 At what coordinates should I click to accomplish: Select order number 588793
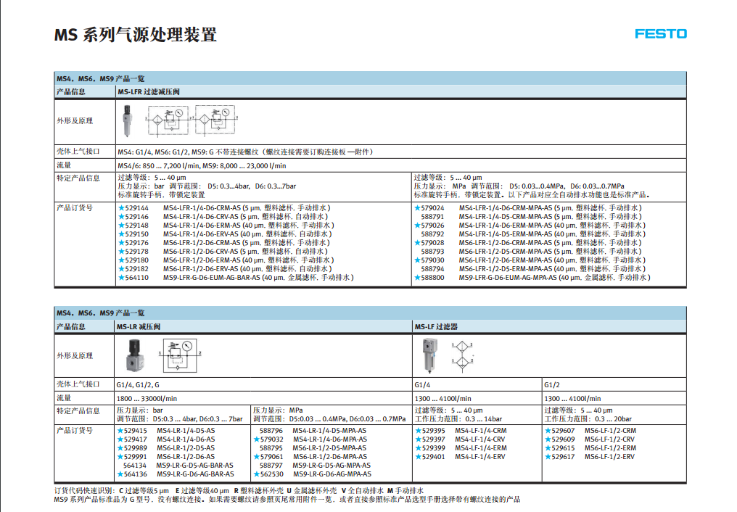(x=432, y=252)
